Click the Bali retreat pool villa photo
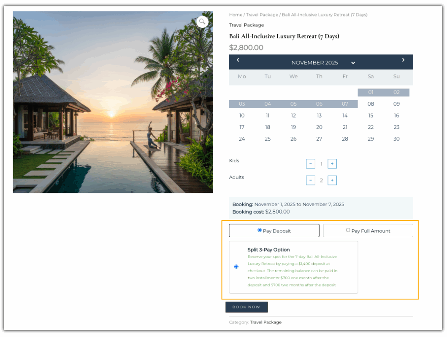The image size is (447, 337). (x=113, y=102)
